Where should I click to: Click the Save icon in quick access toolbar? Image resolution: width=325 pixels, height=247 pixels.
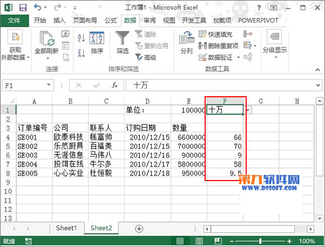coord(23,8)
